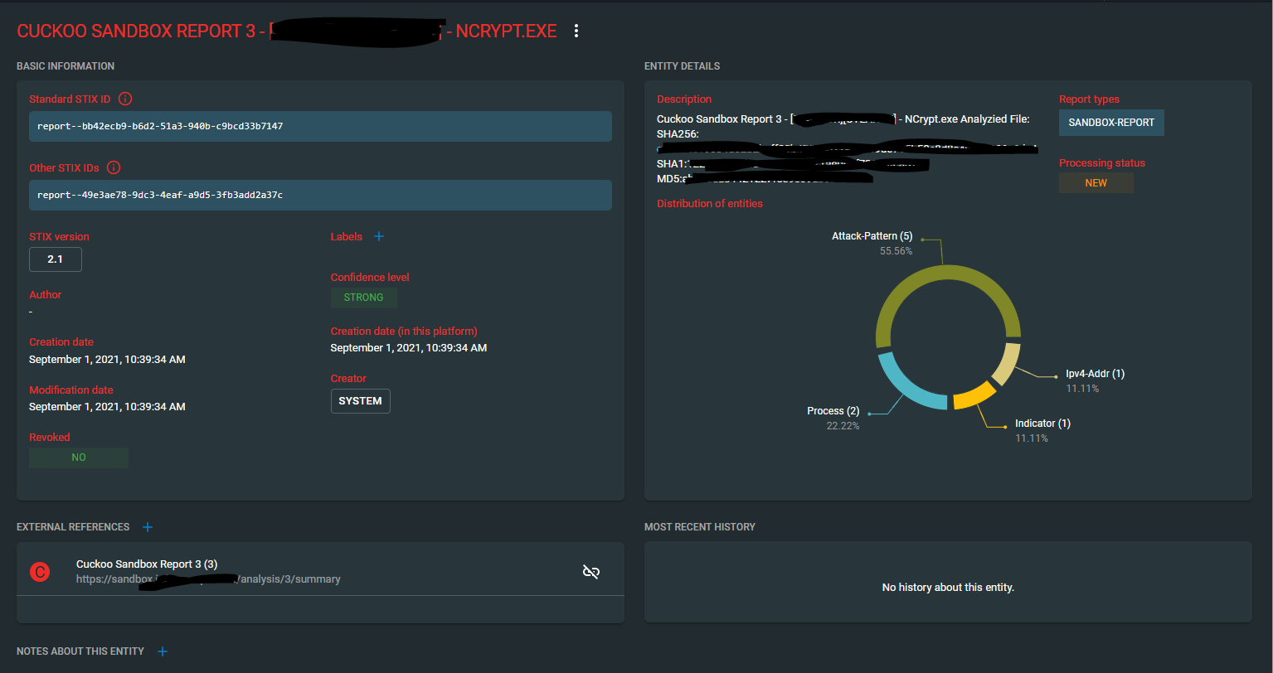This screenshot has width=1273, height=673.
Task: Select the SANDBOX-REPORT report type chip
Action: tap(1111, 122)
